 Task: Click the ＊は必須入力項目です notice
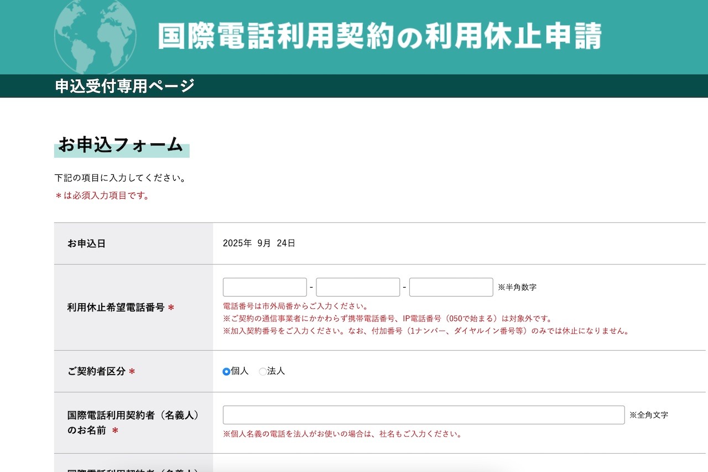(102, 196)
